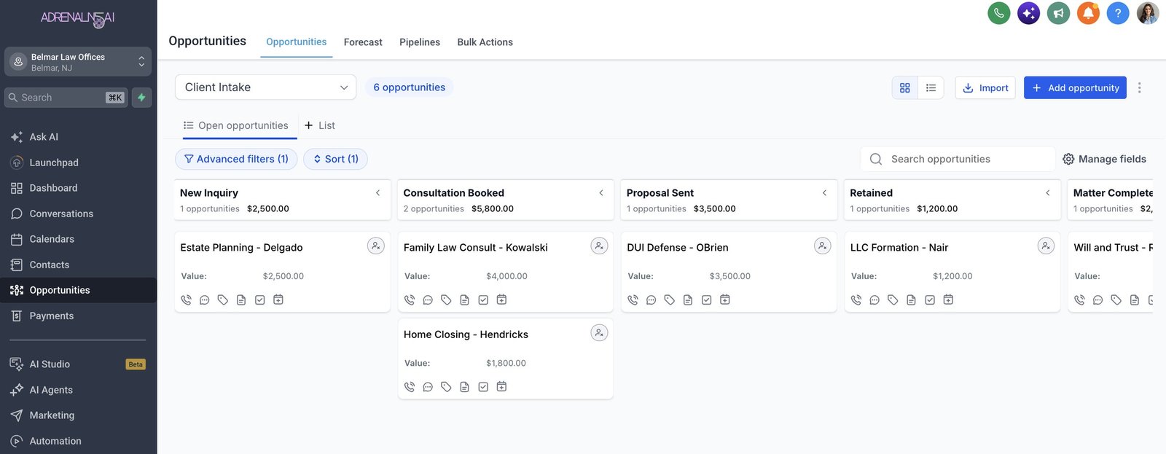Switch to board grid view
The image size is (1166, 454).
pos(905,87)
